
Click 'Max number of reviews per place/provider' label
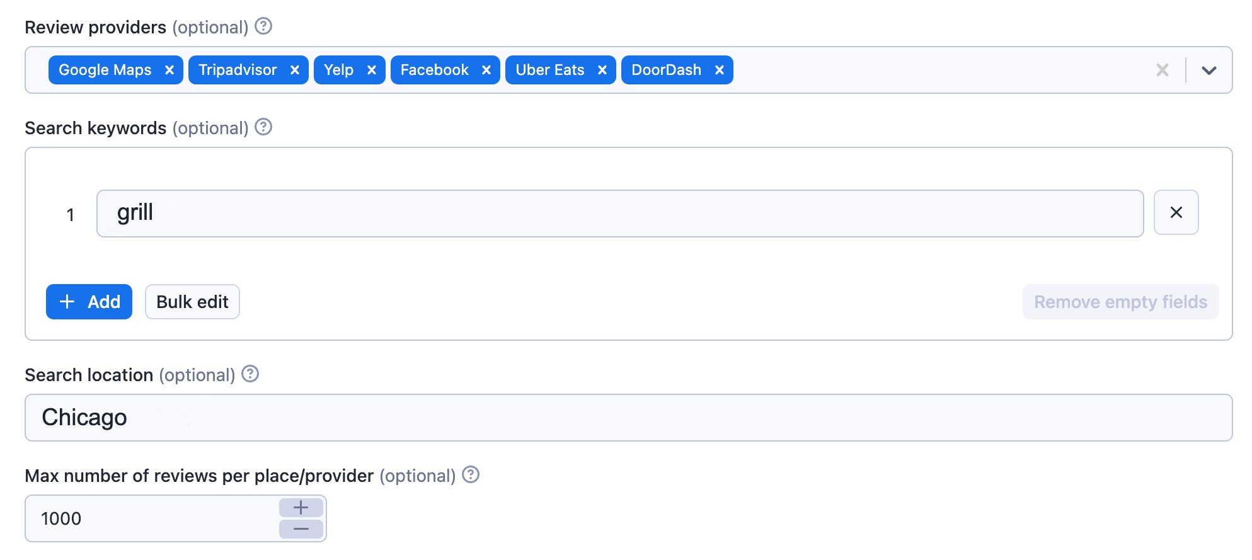(x=199, y=476)
